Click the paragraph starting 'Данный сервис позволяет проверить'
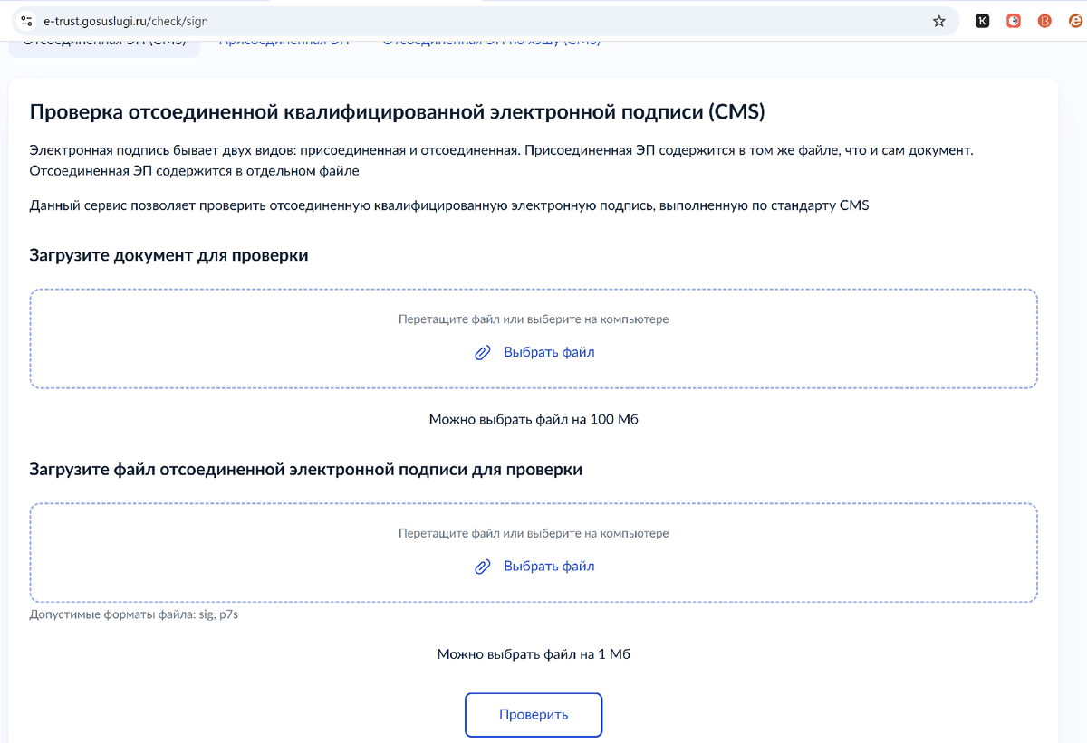Screen dimensions: 1087x743 click(x=449, y=205)
